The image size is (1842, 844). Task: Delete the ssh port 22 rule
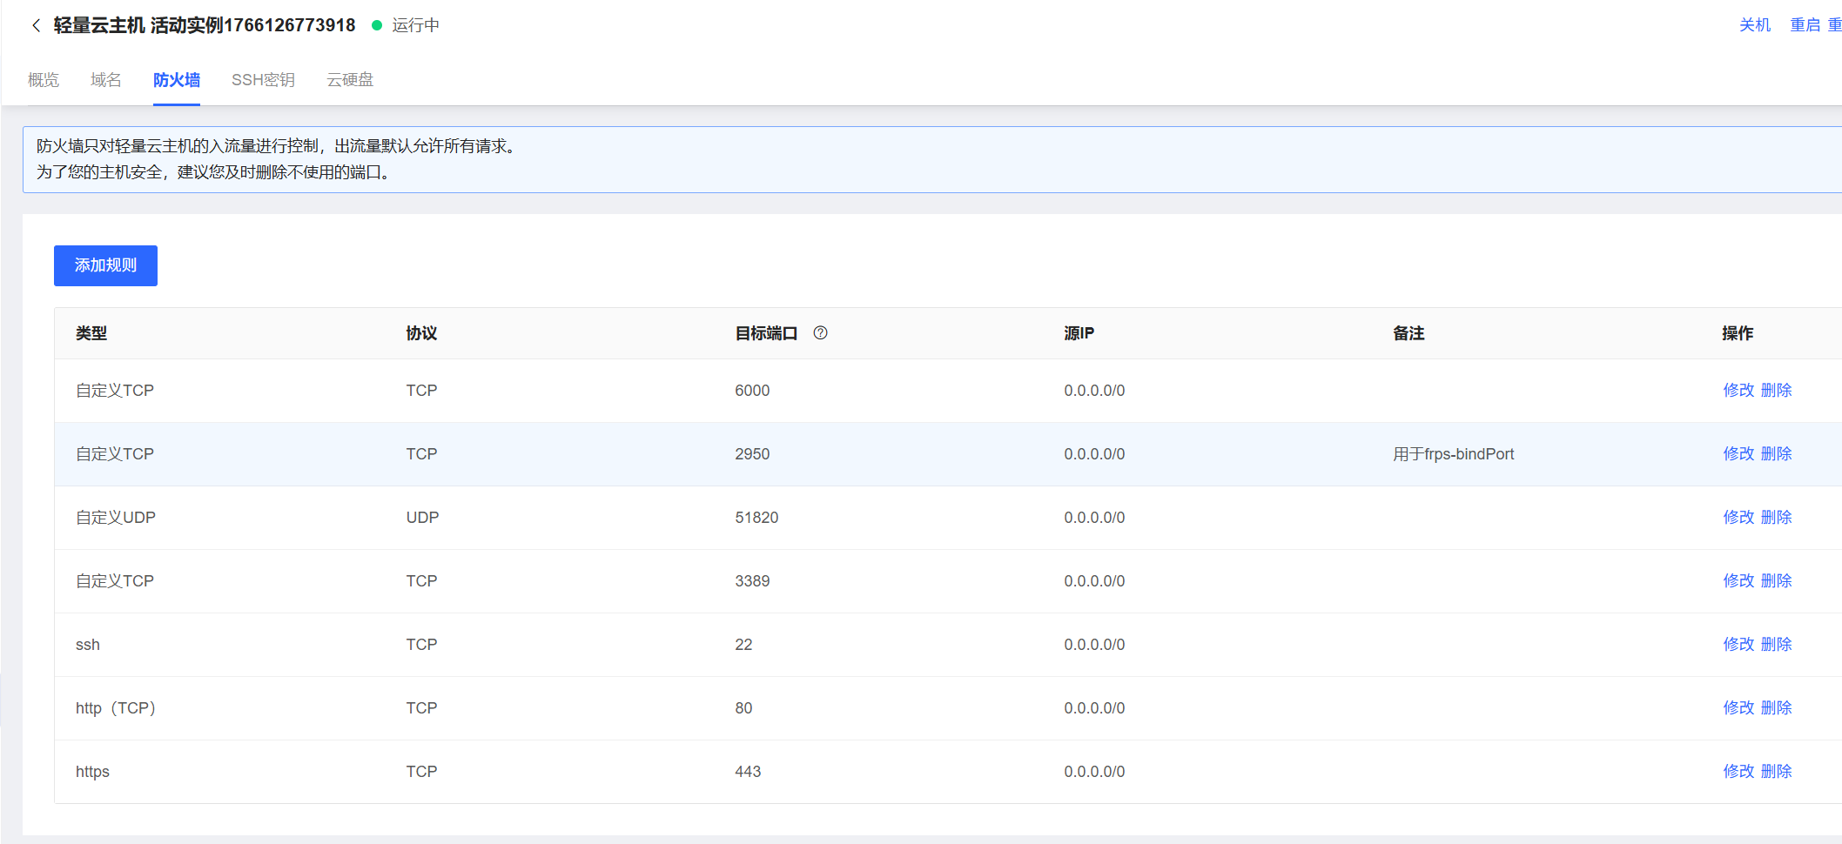coord(1776,644)
